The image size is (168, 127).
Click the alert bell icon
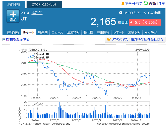click(123, 4)
